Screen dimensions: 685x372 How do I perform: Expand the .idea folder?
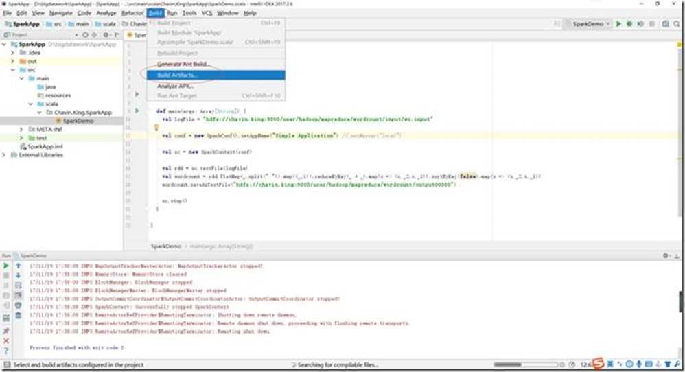click(x=12, y=52)
